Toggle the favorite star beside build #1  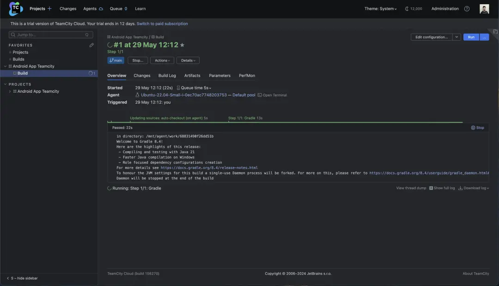pos(182,45)
